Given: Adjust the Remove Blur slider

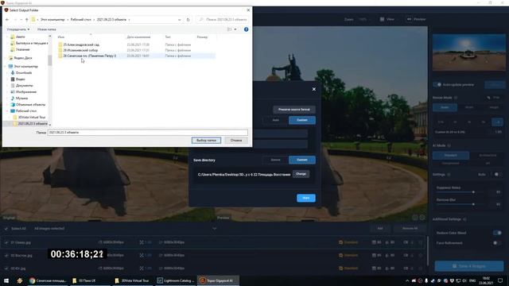Looking at the screenshot, I should tap(473, 204).
